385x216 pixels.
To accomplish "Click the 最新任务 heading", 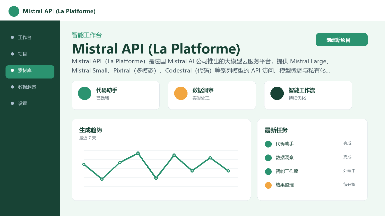I will [x=276, y=130].
